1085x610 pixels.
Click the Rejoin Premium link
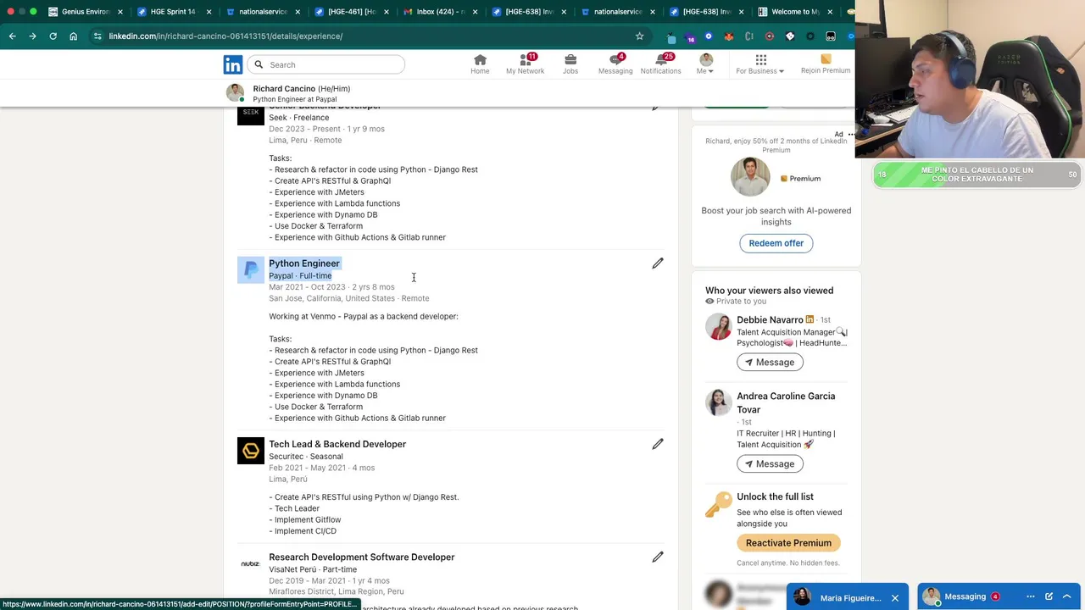(826, 64)
